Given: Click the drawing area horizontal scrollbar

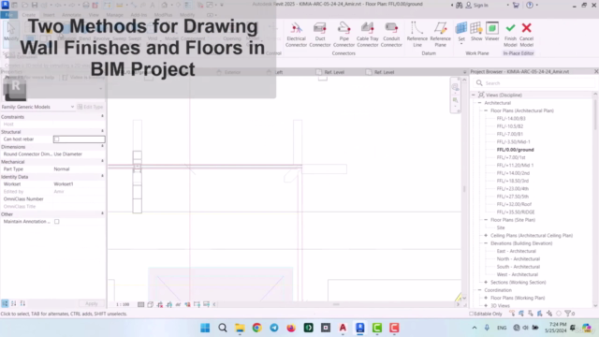Looking at the screenshot, I should 336,304.
